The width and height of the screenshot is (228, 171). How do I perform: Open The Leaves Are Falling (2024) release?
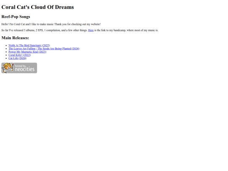[44, 49]
